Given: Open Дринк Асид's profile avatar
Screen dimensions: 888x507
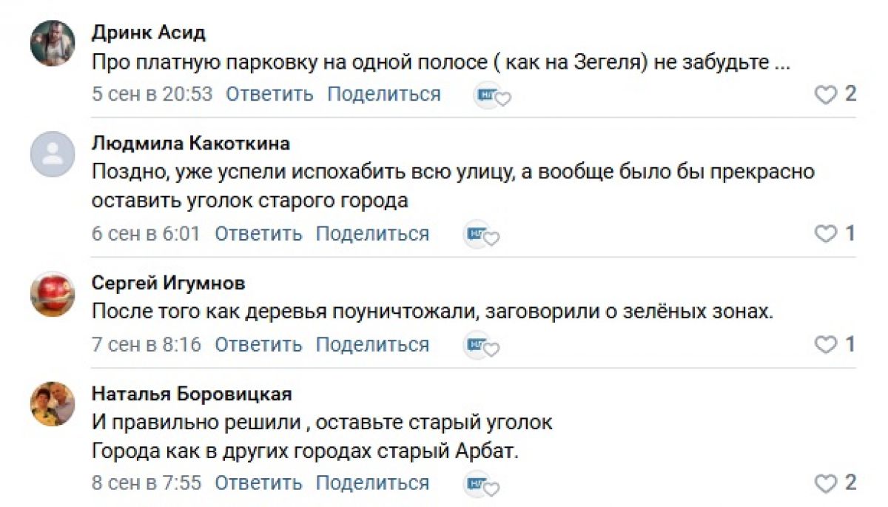Looking at the screenshot, I should point(53,43).
